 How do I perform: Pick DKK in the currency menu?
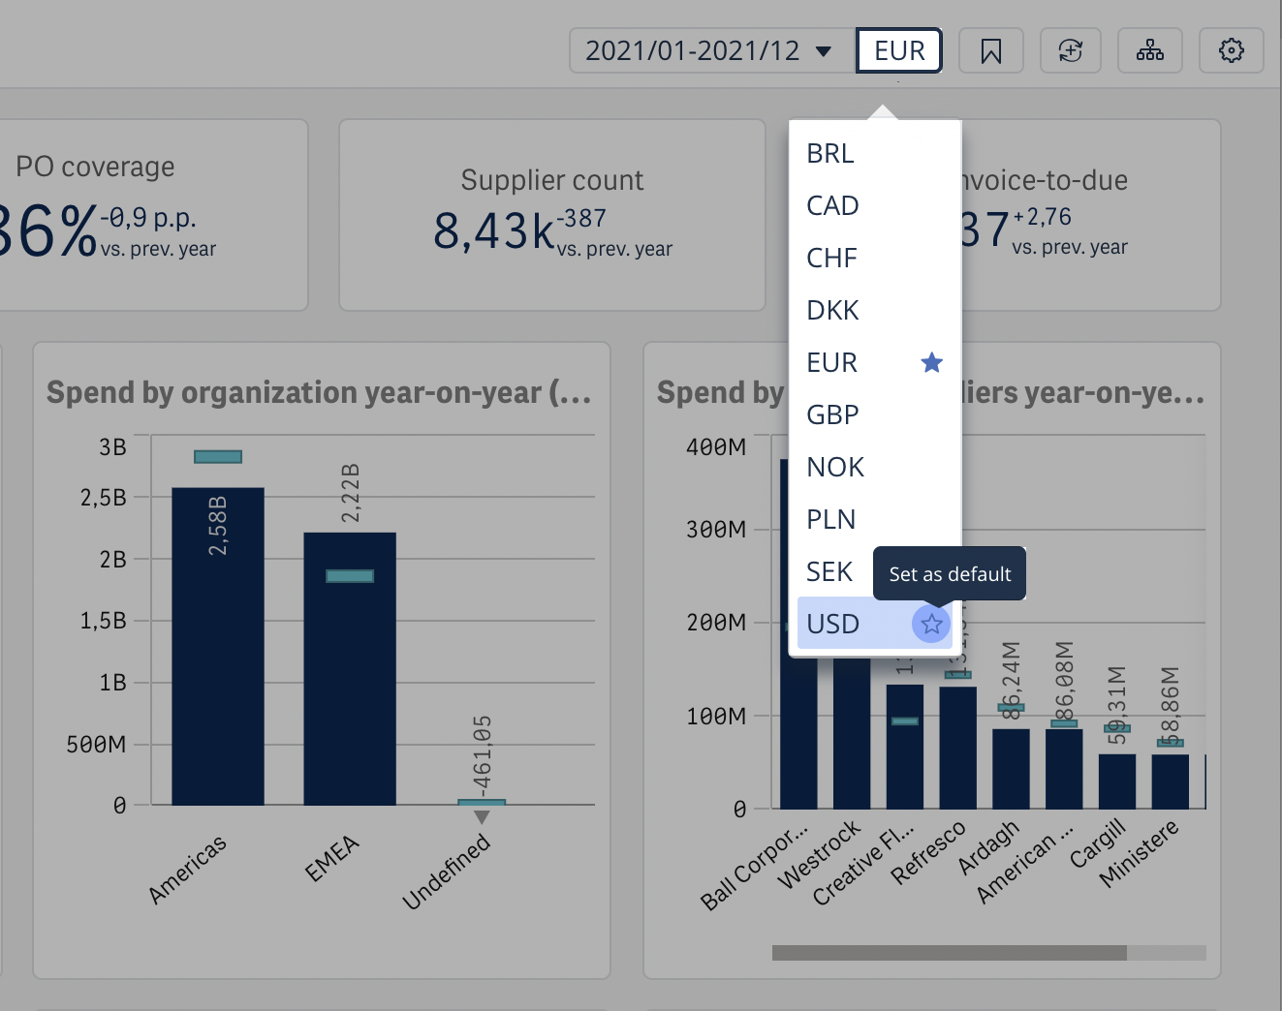(832, 310)
